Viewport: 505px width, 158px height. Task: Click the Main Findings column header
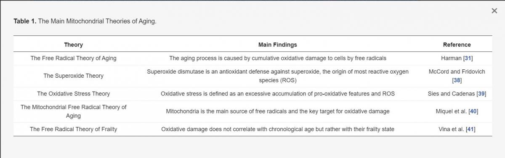point(277,45)
